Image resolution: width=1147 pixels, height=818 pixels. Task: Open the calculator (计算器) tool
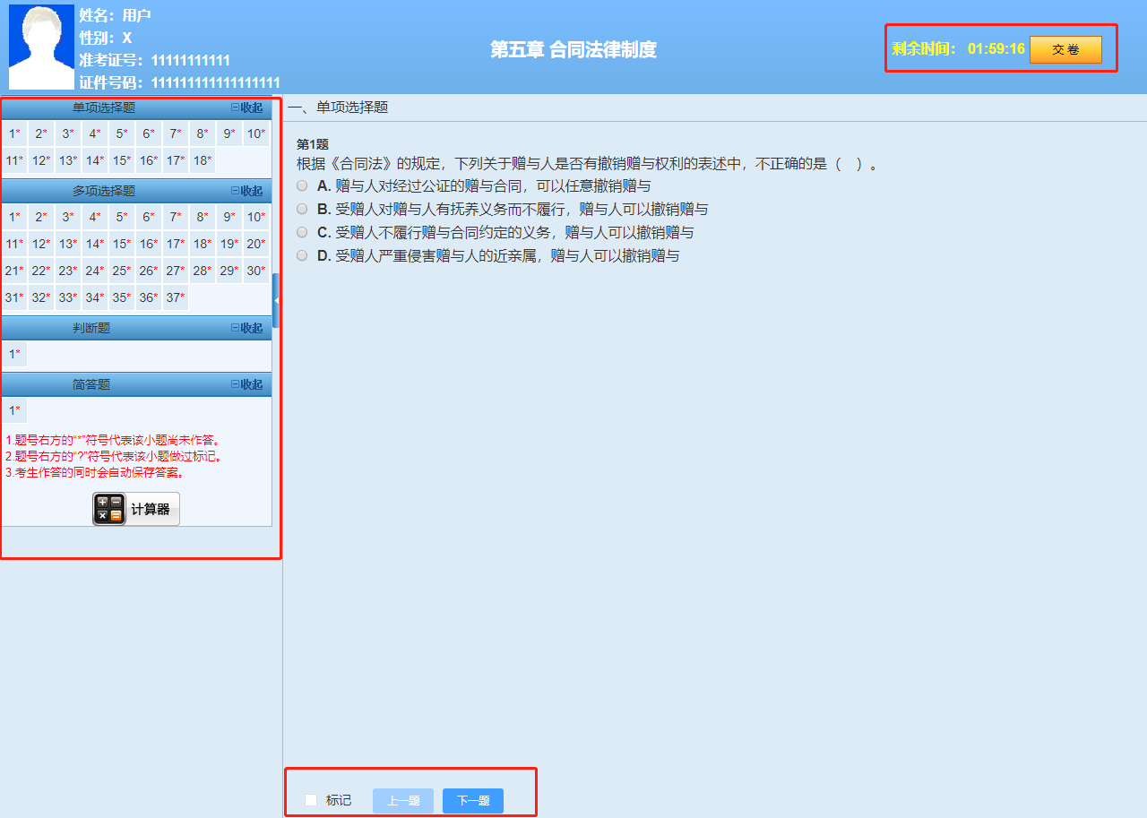(x=134, y=509)
